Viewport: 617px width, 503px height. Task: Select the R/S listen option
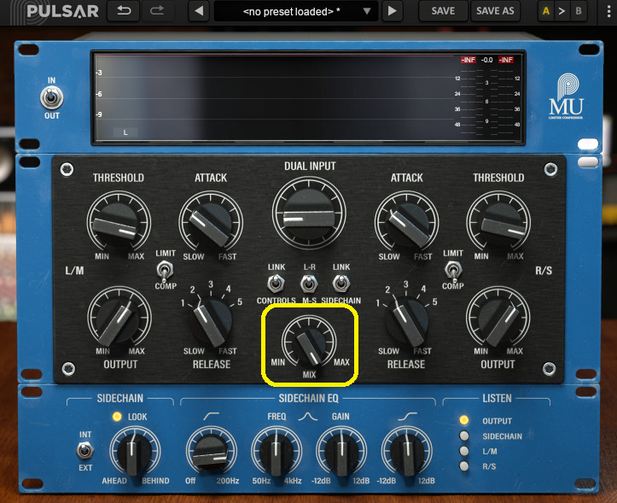(464, 466)
